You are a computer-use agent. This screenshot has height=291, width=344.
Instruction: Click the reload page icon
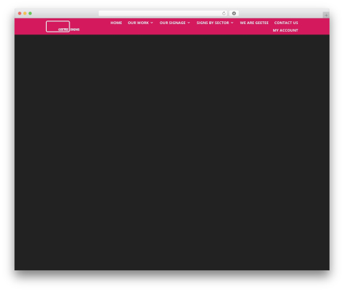224,14
